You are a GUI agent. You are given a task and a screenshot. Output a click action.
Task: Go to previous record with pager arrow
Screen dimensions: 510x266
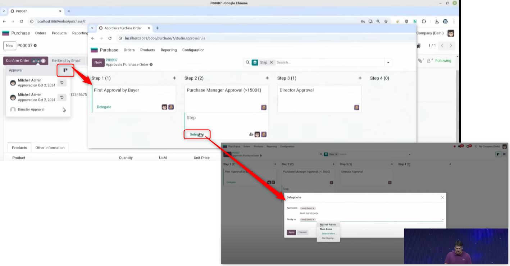442,46
